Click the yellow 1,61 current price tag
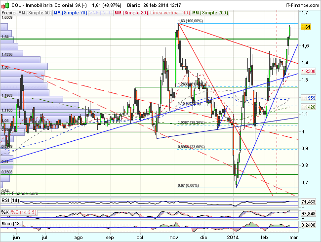This screenshot has height=242, width=321. [x=306, y=27]
